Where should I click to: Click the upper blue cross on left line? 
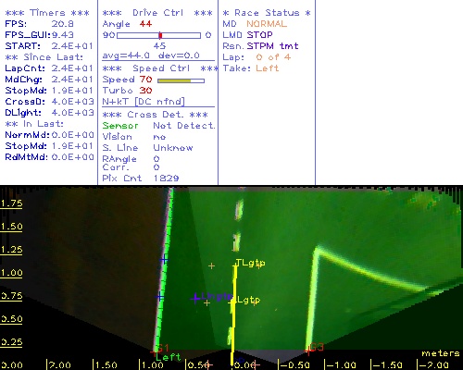point(164,259)
